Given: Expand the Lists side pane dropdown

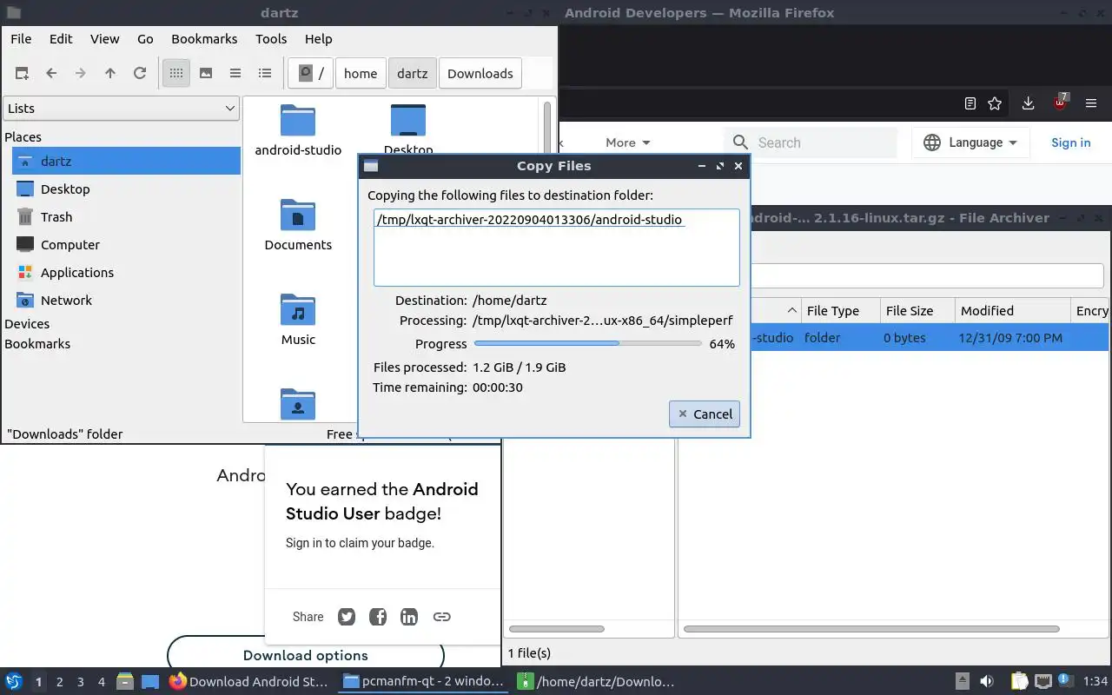Looking at the screenshot, I should coord(121,109).
